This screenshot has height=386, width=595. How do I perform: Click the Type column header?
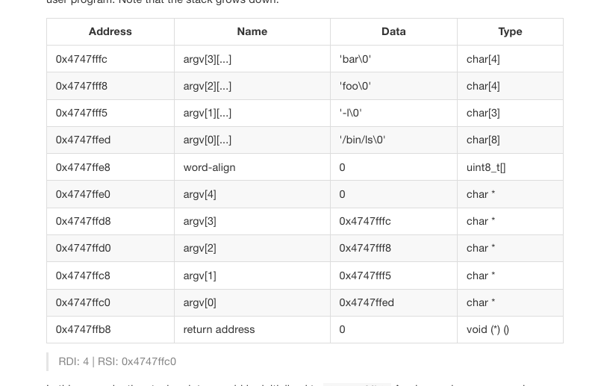[x=510, y=31]
